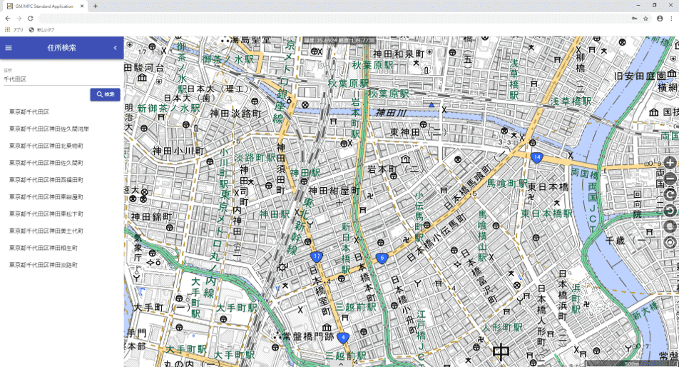
Task: Click the north reset compass button on the map
Action: [670, 226]
